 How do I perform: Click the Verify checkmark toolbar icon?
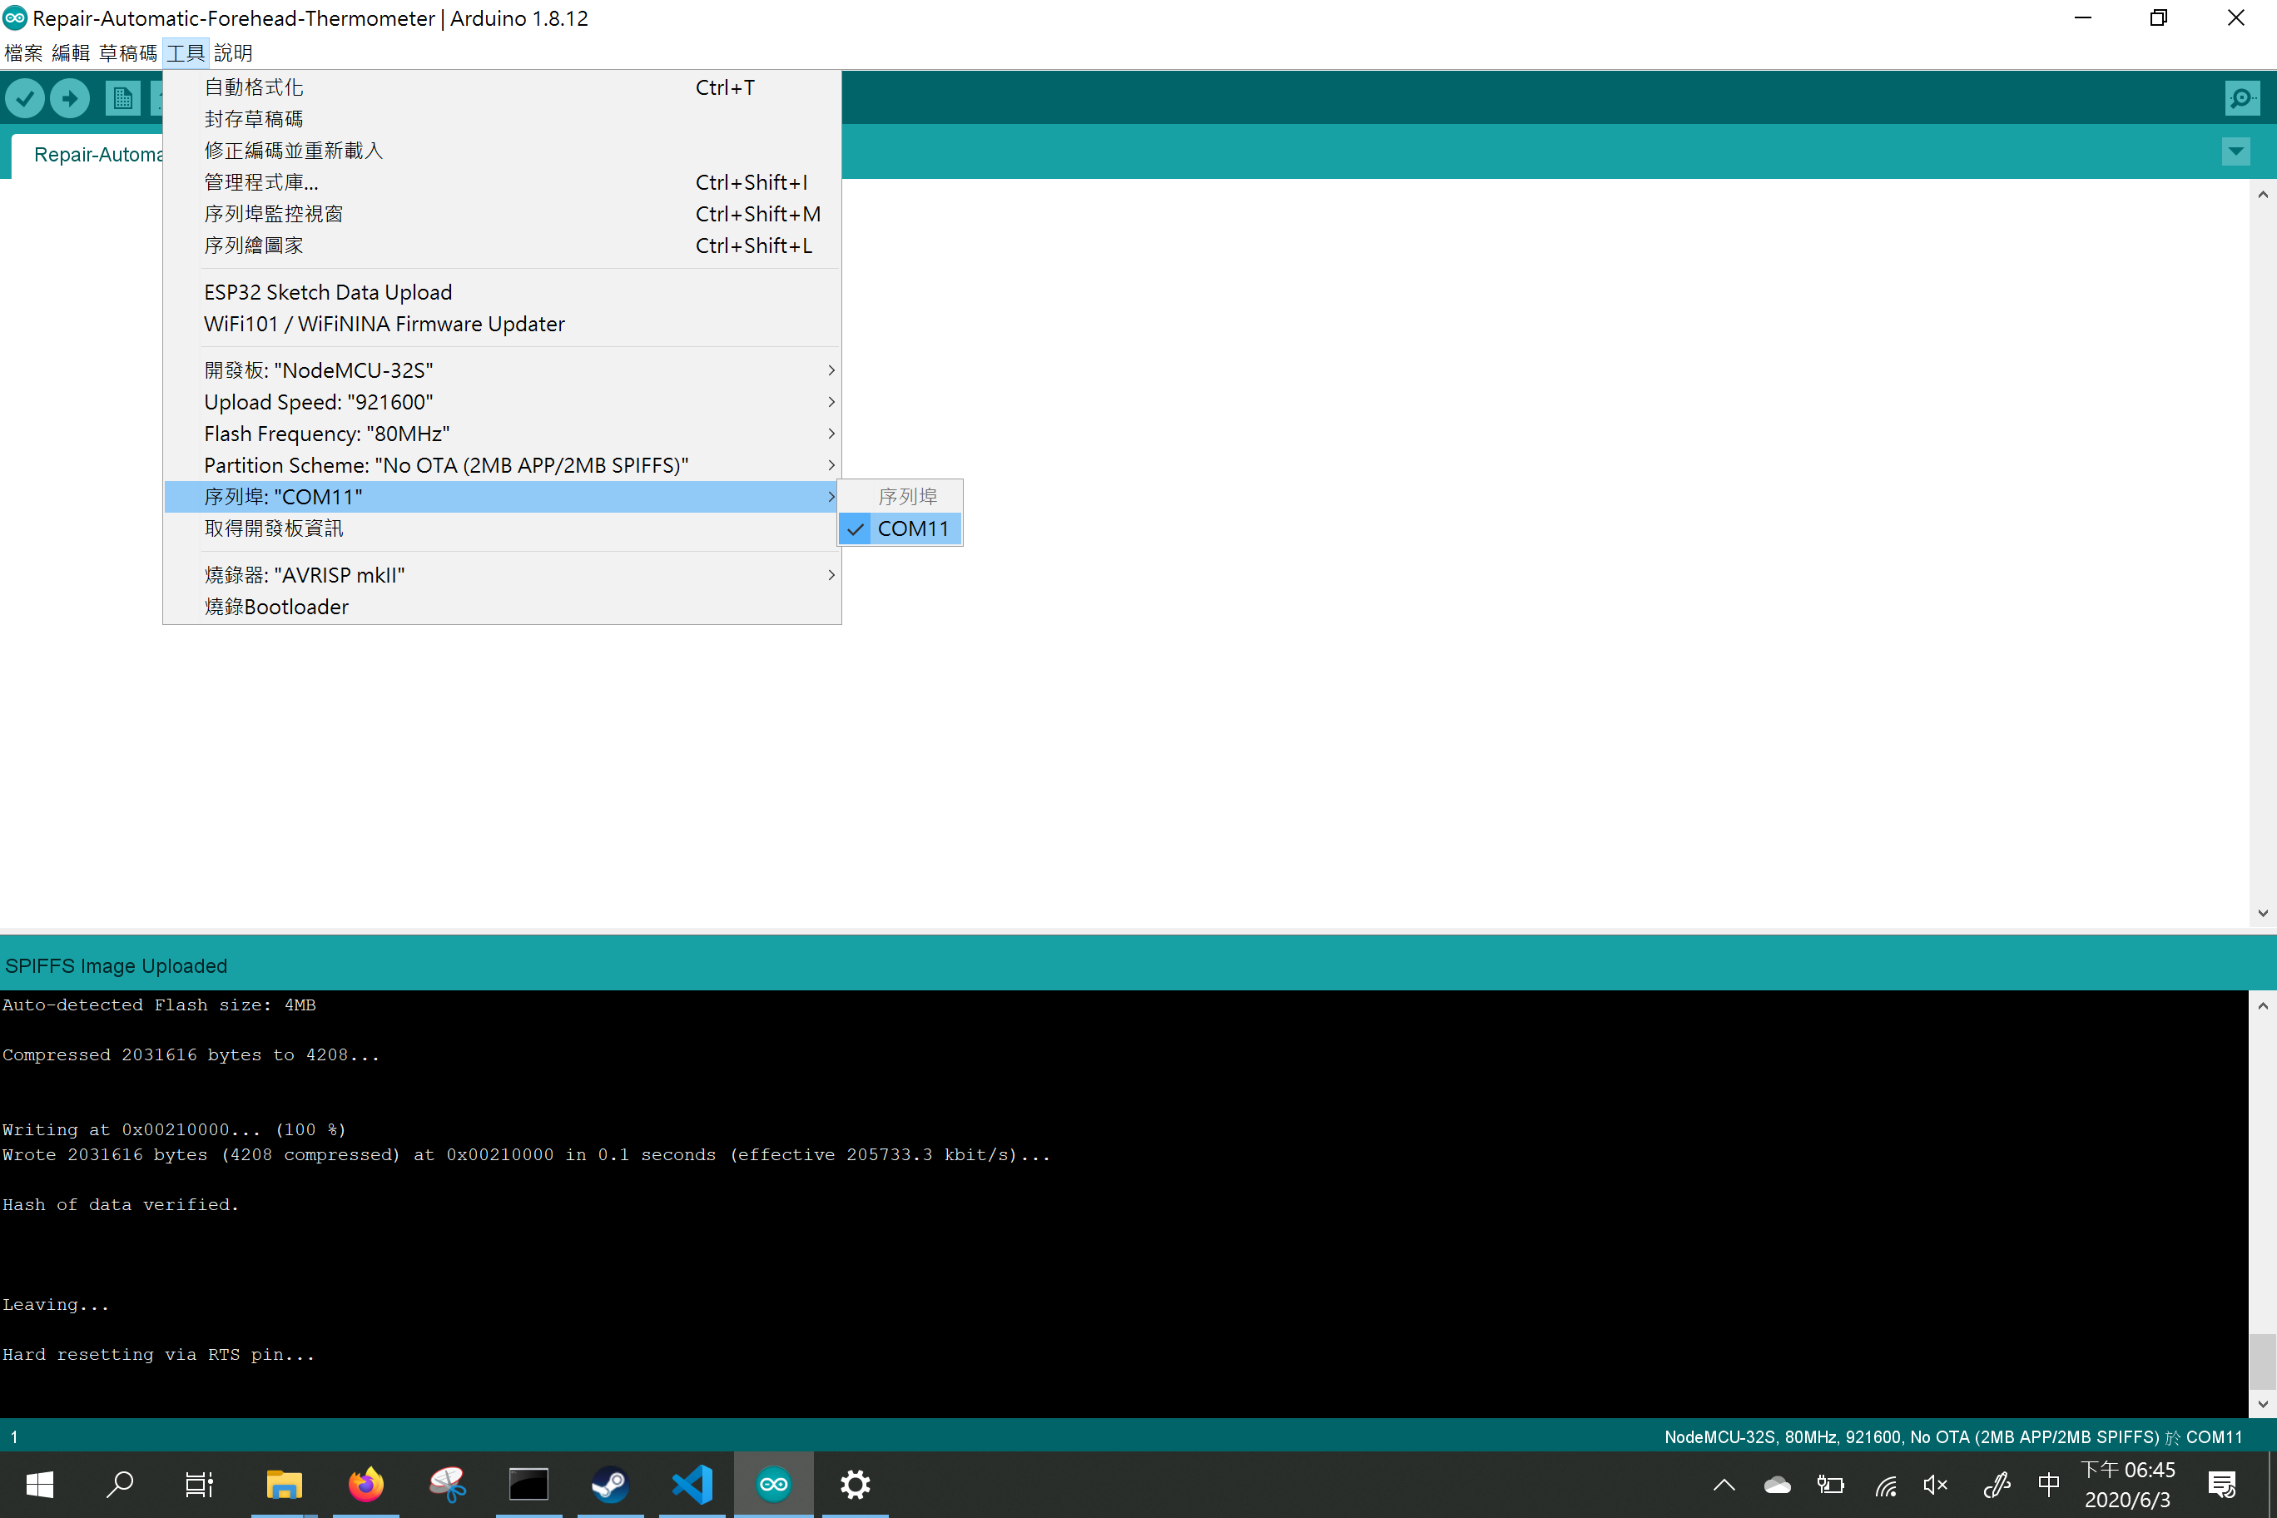click(25, 97)
